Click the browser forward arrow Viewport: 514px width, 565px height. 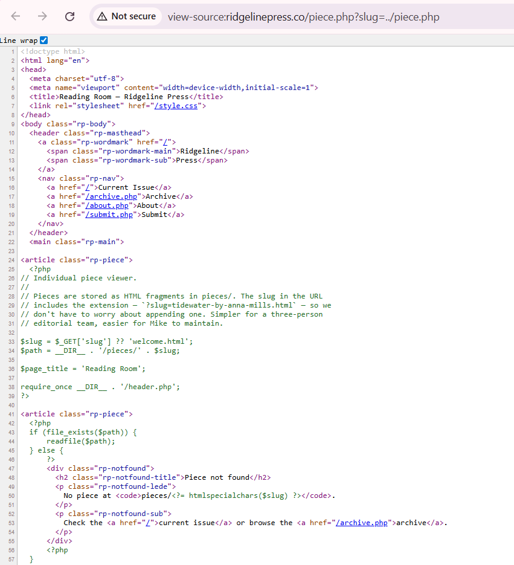click(x=42, y=16)
